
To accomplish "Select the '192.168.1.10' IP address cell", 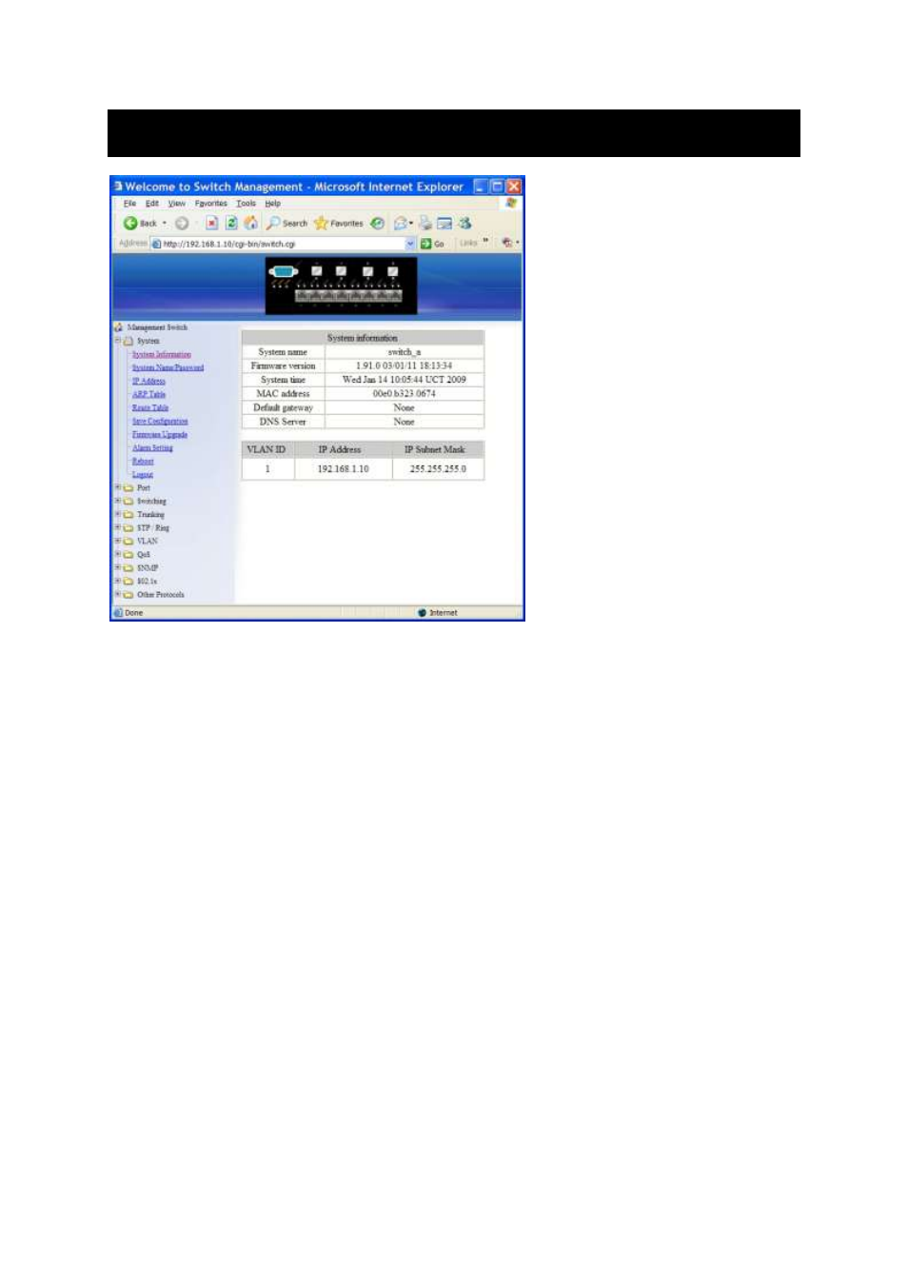I will click(x=343, y=469).
